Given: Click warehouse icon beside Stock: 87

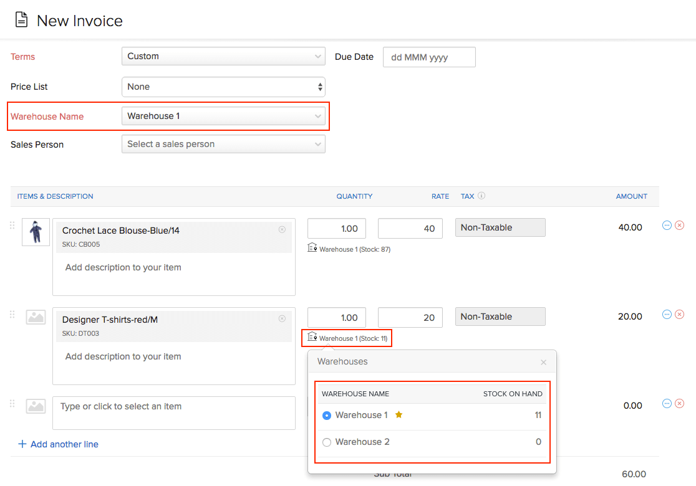Looking at the screenshot, I should (312, 247).
